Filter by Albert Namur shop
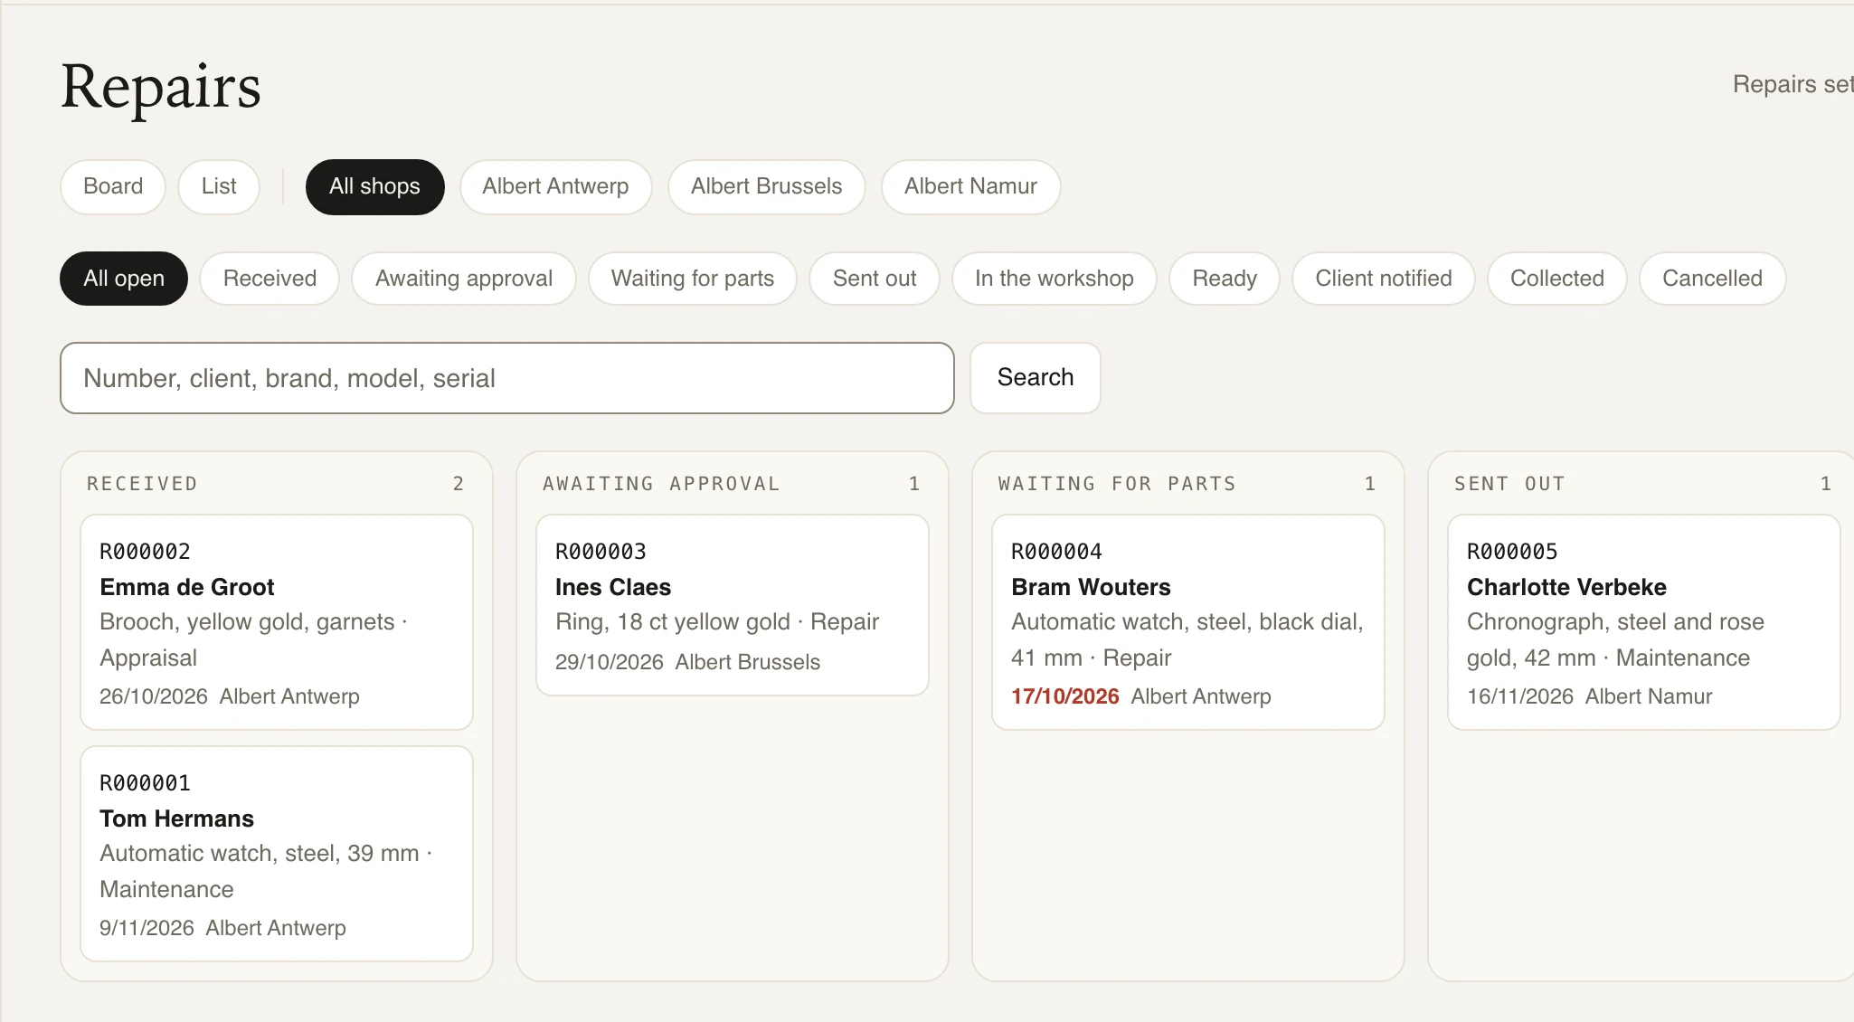 [970, 186]
